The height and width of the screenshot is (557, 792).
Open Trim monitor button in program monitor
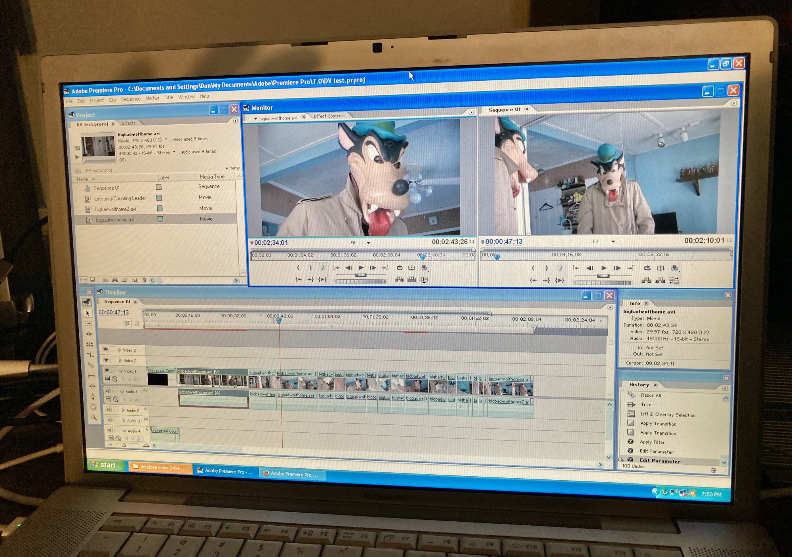[x=674, y=280]
